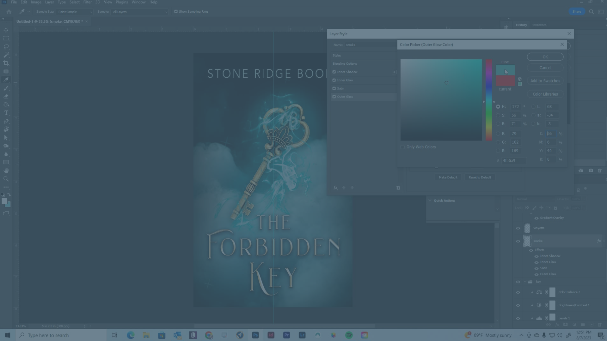The width and height of the screenshot is (607, 341).
Task: Click the Make Default button
Action: coord(448,177)
